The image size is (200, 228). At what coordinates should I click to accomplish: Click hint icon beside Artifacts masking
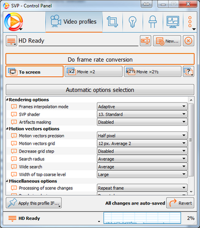click(14, 122)
